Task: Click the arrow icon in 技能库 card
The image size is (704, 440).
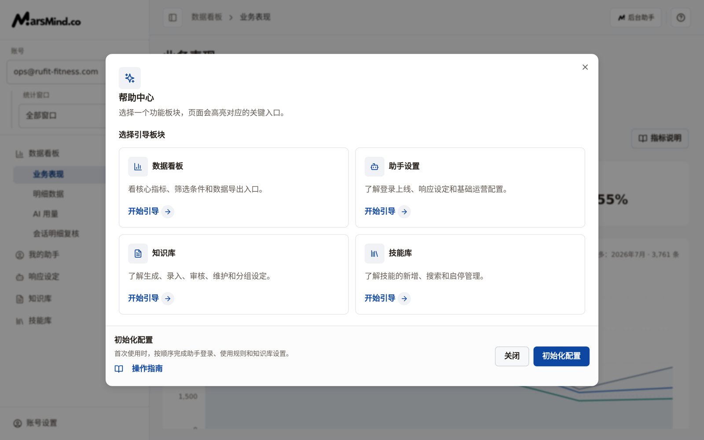Action: click(x=404, y=298)
